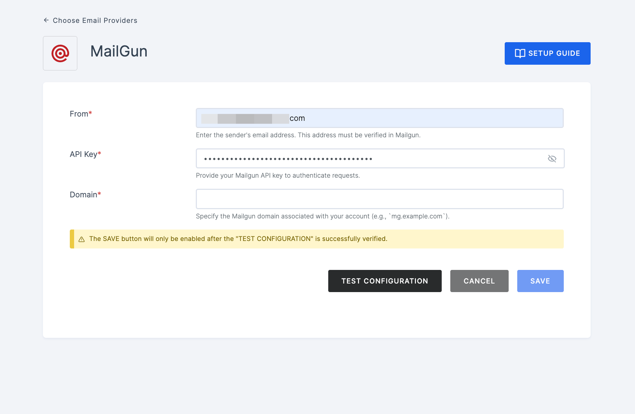Click the SAVE button warning message
Image resolution: width=635 pixels, height=414 pixels.
click(x=238, y=239)
